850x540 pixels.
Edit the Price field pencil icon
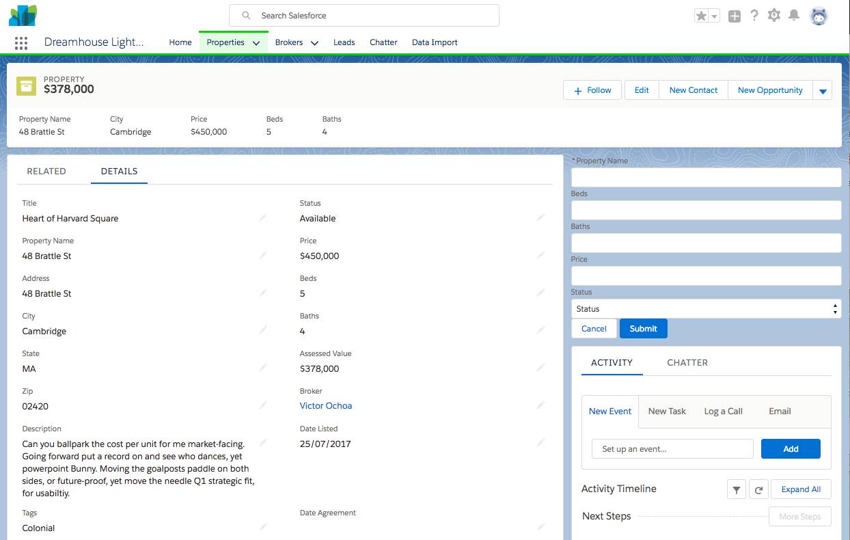(540, 255)
